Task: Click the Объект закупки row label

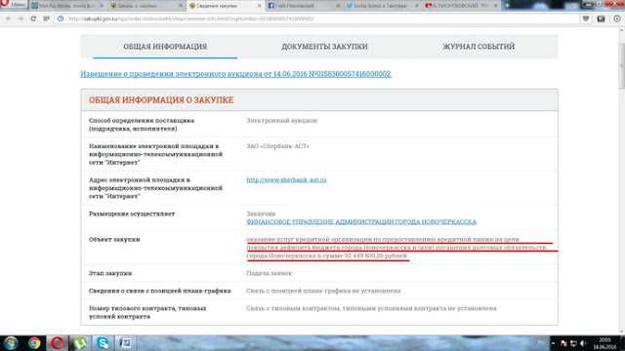Action: pos(114,240)
